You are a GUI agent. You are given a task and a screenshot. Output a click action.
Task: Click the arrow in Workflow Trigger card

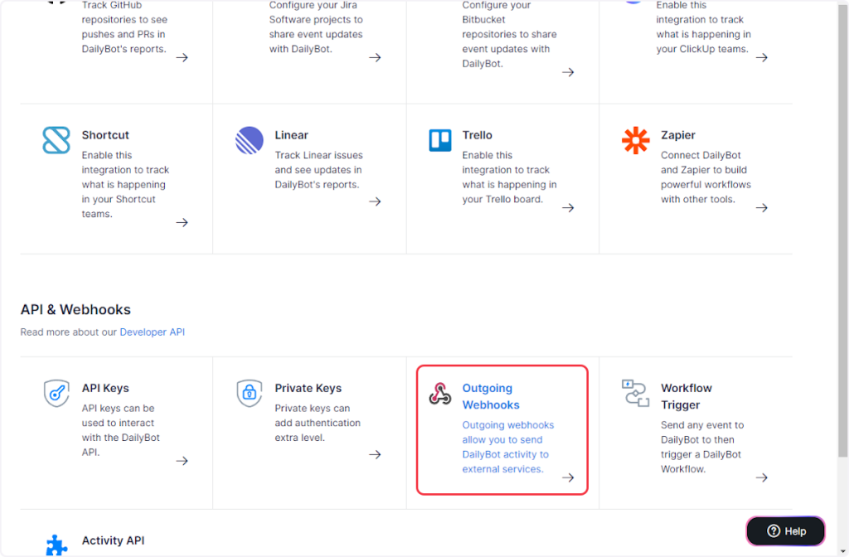tap(761, 477)
